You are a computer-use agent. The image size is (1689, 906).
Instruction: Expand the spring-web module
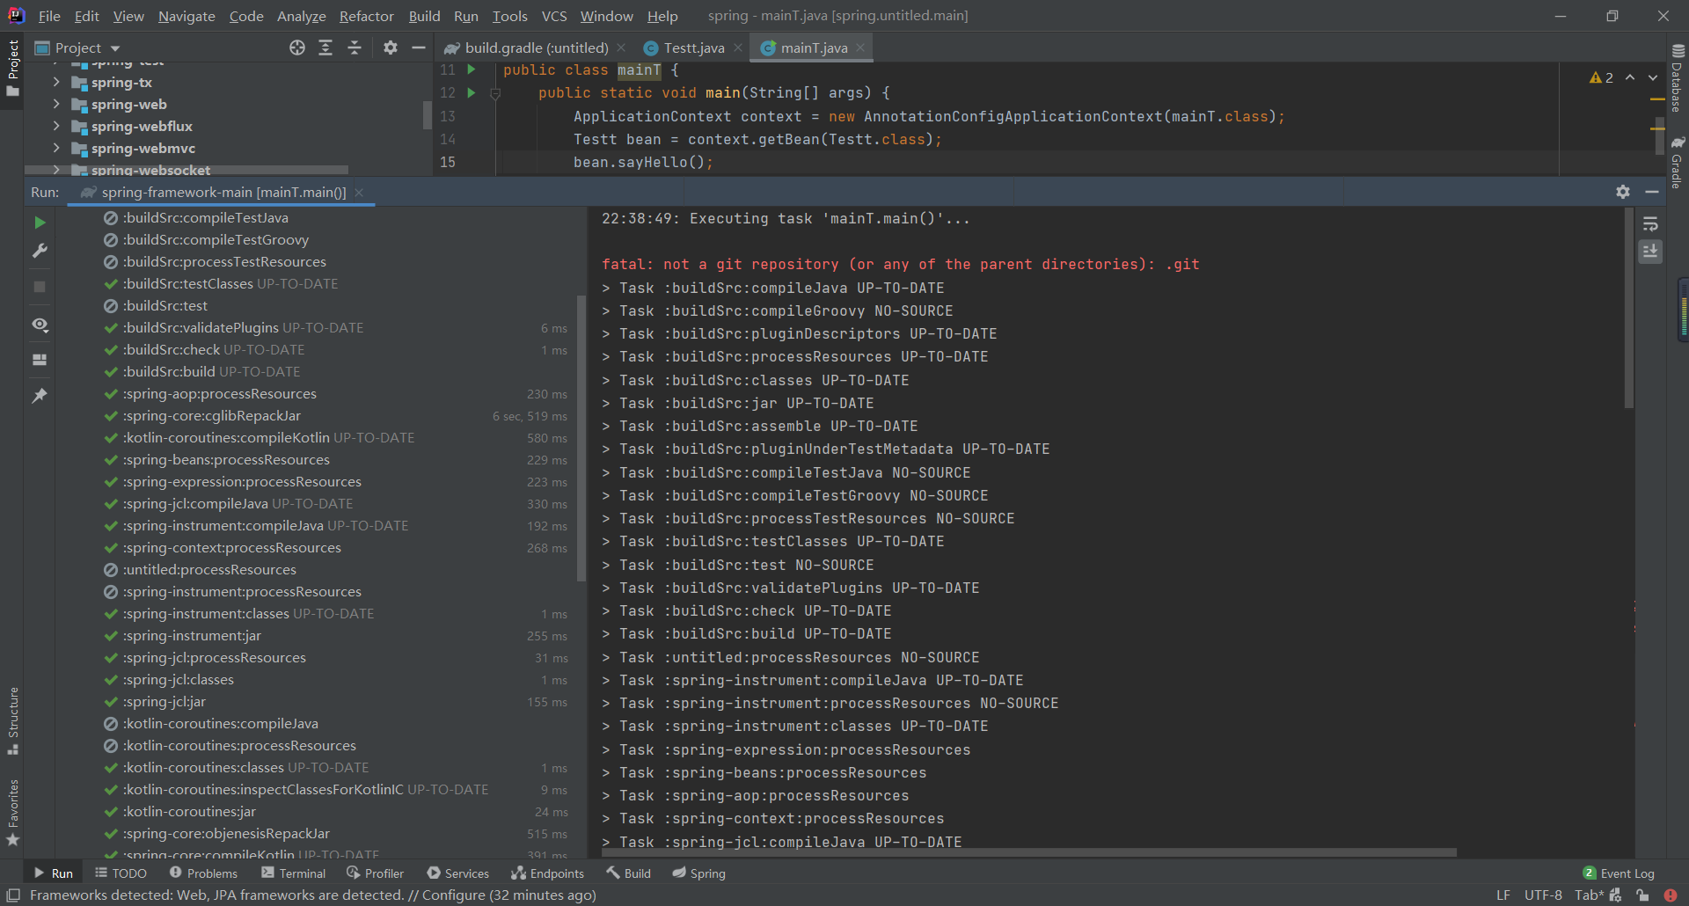click(x=56, y=104)
